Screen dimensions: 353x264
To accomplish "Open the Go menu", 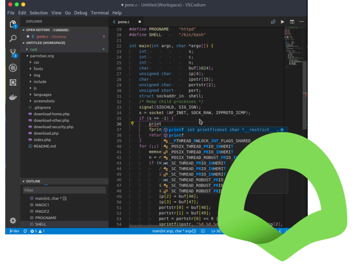I will [x=68, y=13].
